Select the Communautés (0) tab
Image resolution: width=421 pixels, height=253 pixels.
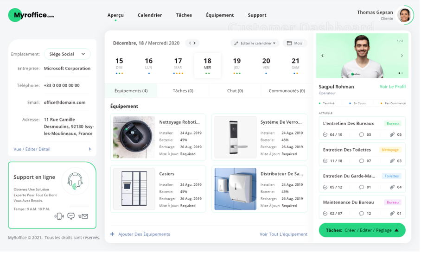click(x=287, y=91)
